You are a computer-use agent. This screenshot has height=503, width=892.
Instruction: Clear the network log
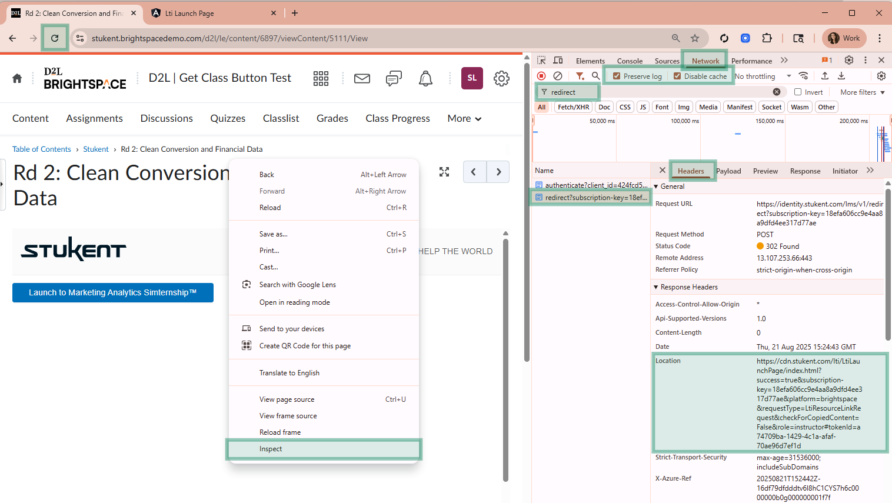point(558,76)
